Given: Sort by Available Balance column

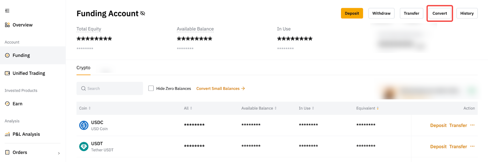Looking at the screenshot, I should tap(259, 108).
